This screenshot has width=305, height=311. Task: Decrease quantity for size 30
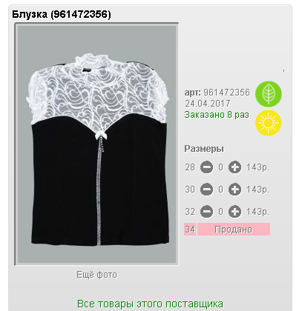(206, 190)
